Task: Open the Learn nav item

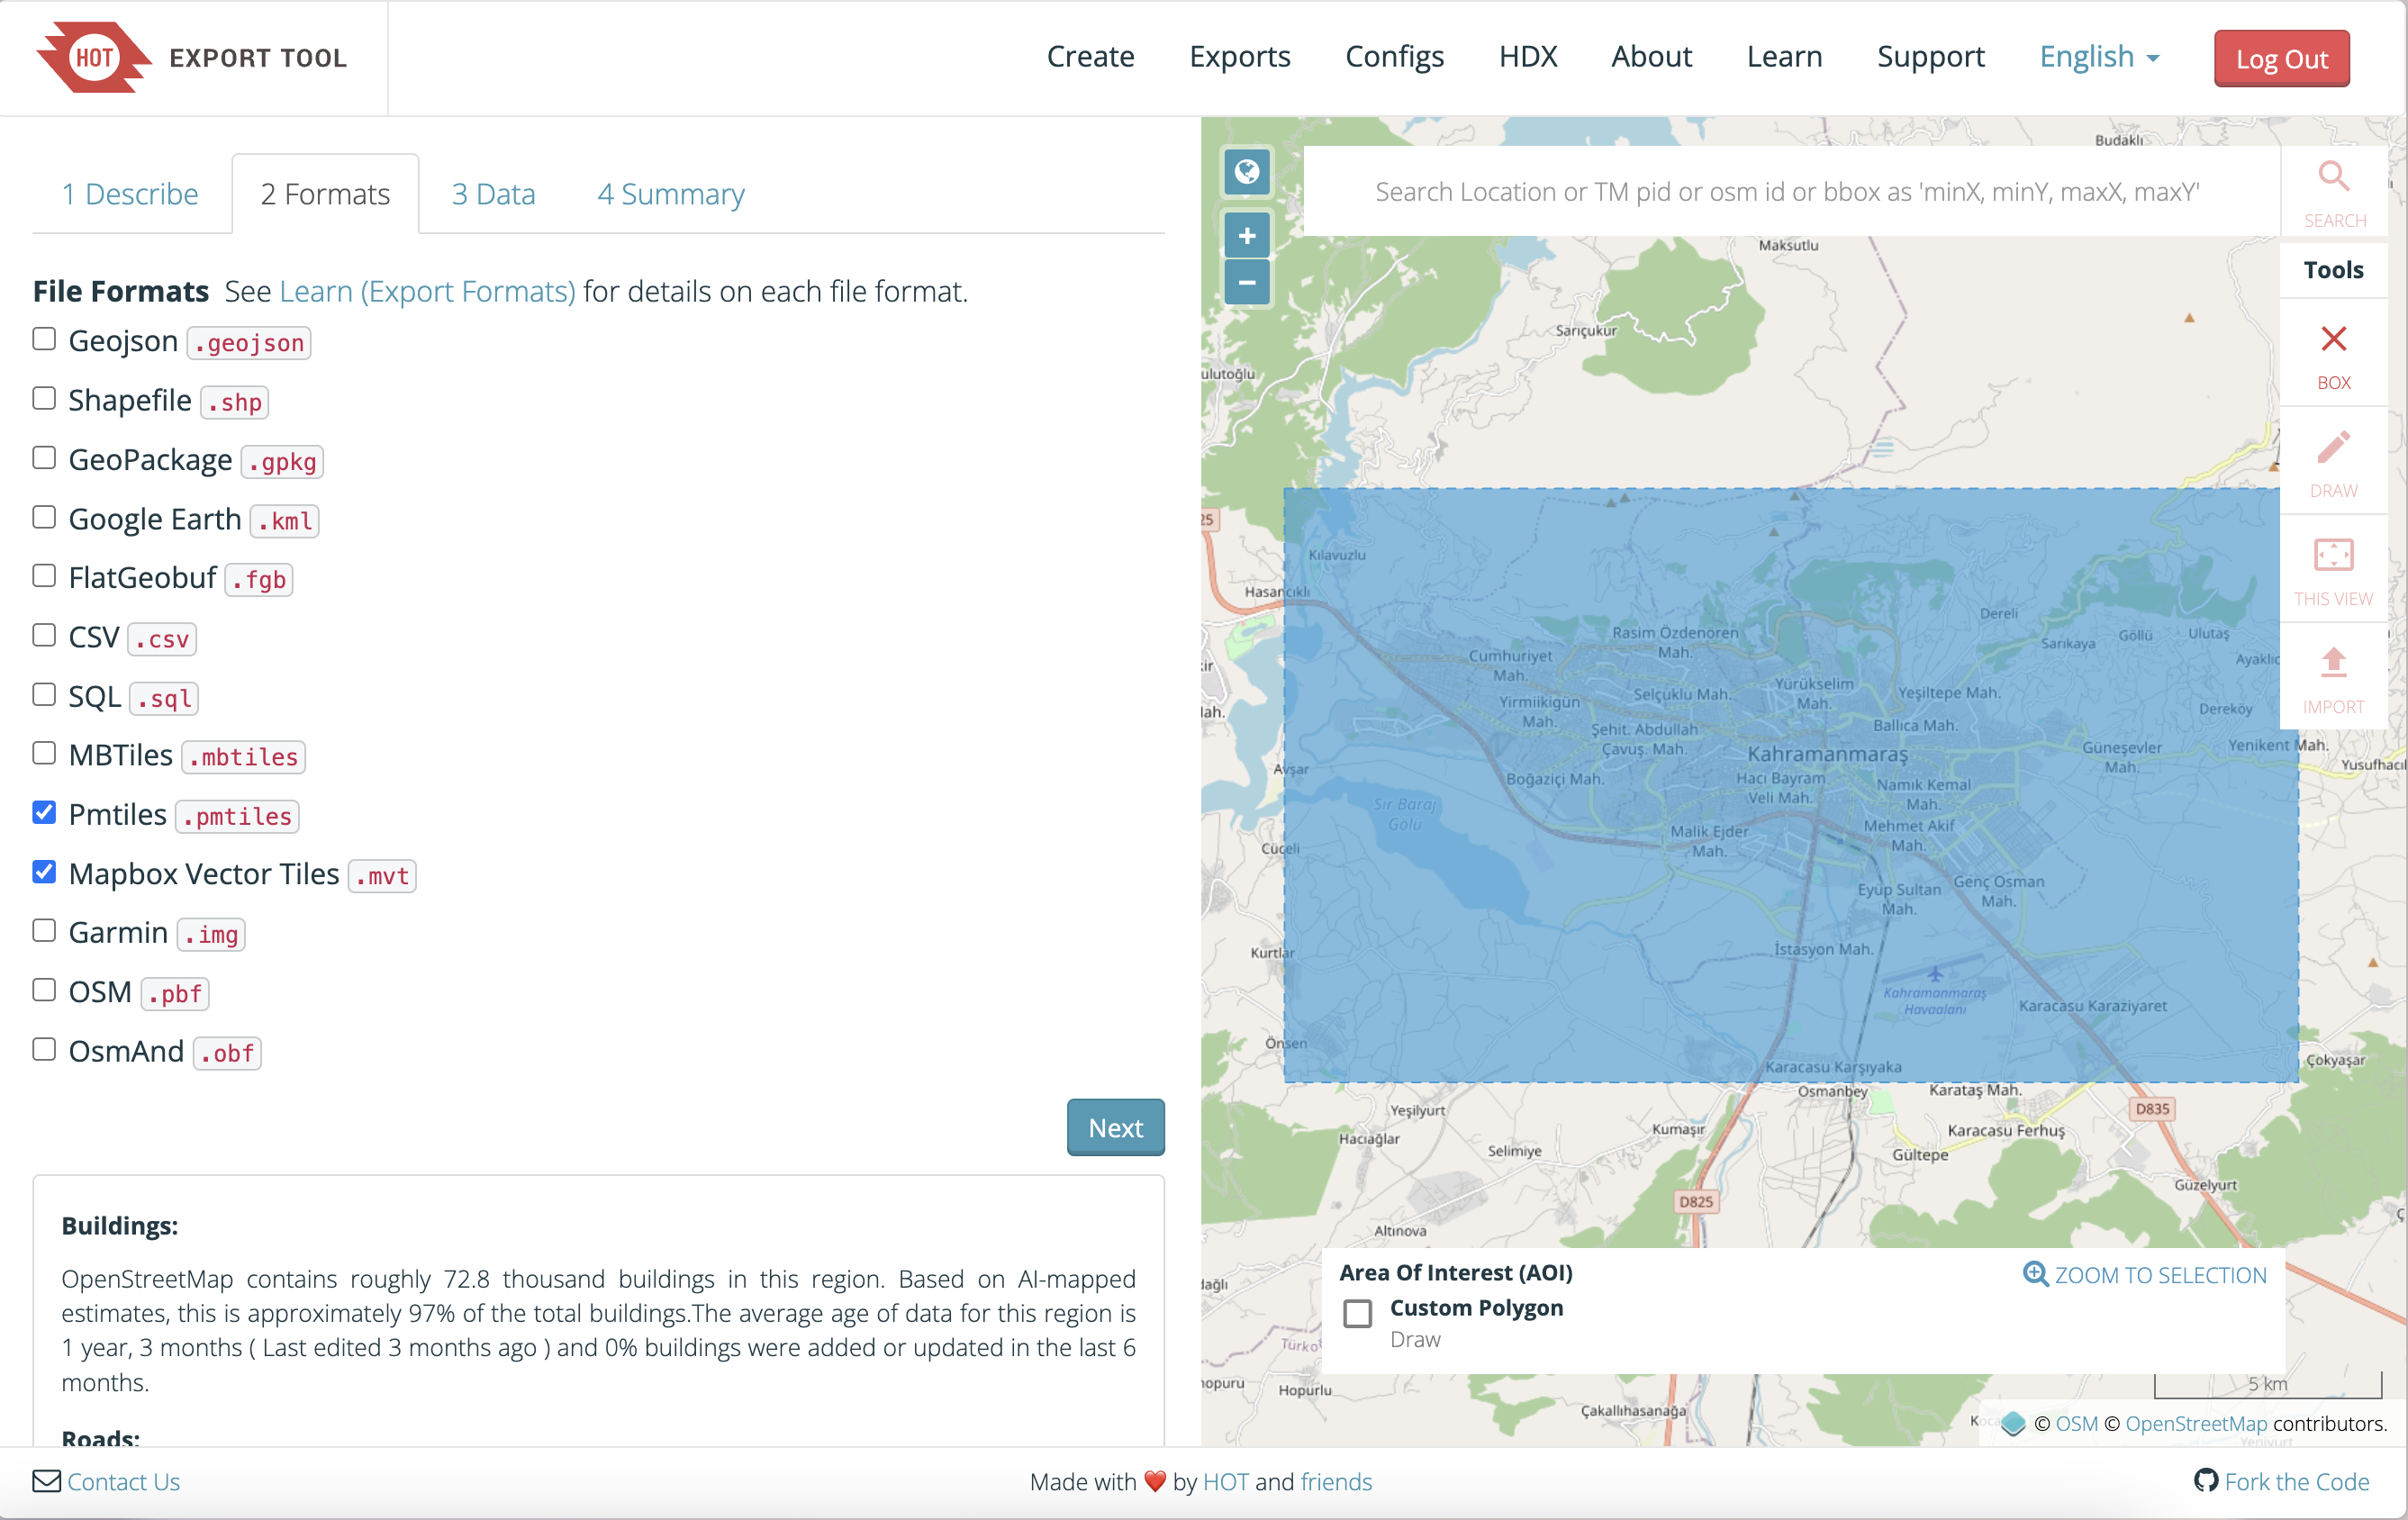Action: (1784, 57)
